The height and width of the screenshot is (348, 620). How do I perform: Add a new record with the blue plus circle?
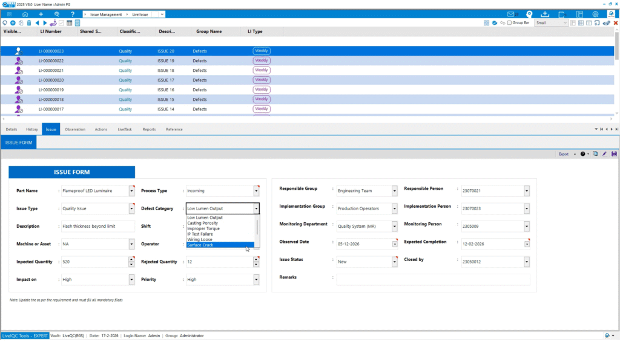(x=13, y=23)
